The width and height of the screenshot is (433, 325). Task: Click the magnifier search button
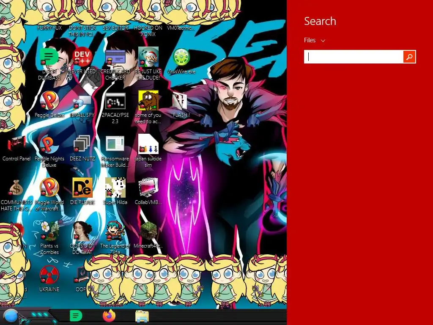pos(409,57)
